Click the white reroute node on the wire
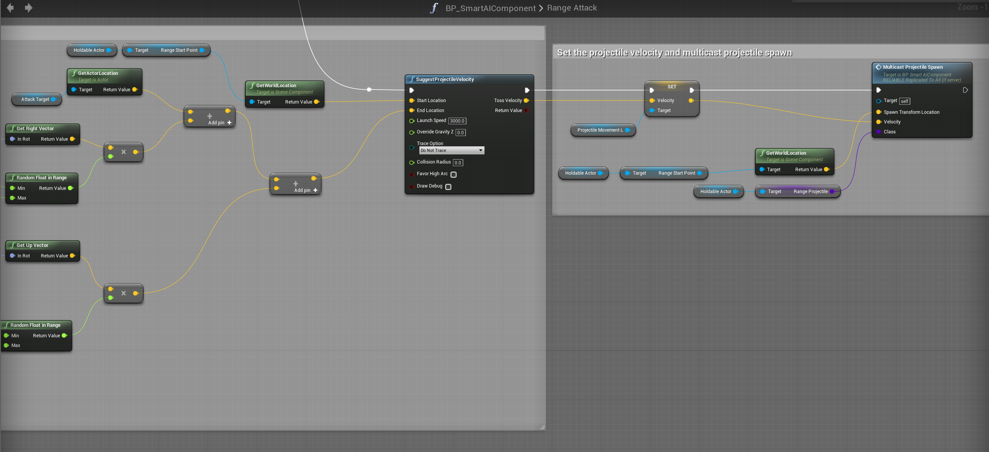This screenshot has width=989, height=452. 369,90
